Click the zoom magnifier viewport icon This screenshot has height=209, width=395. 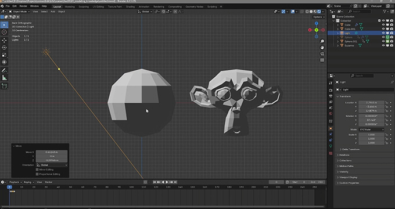[x=322, y=41]
